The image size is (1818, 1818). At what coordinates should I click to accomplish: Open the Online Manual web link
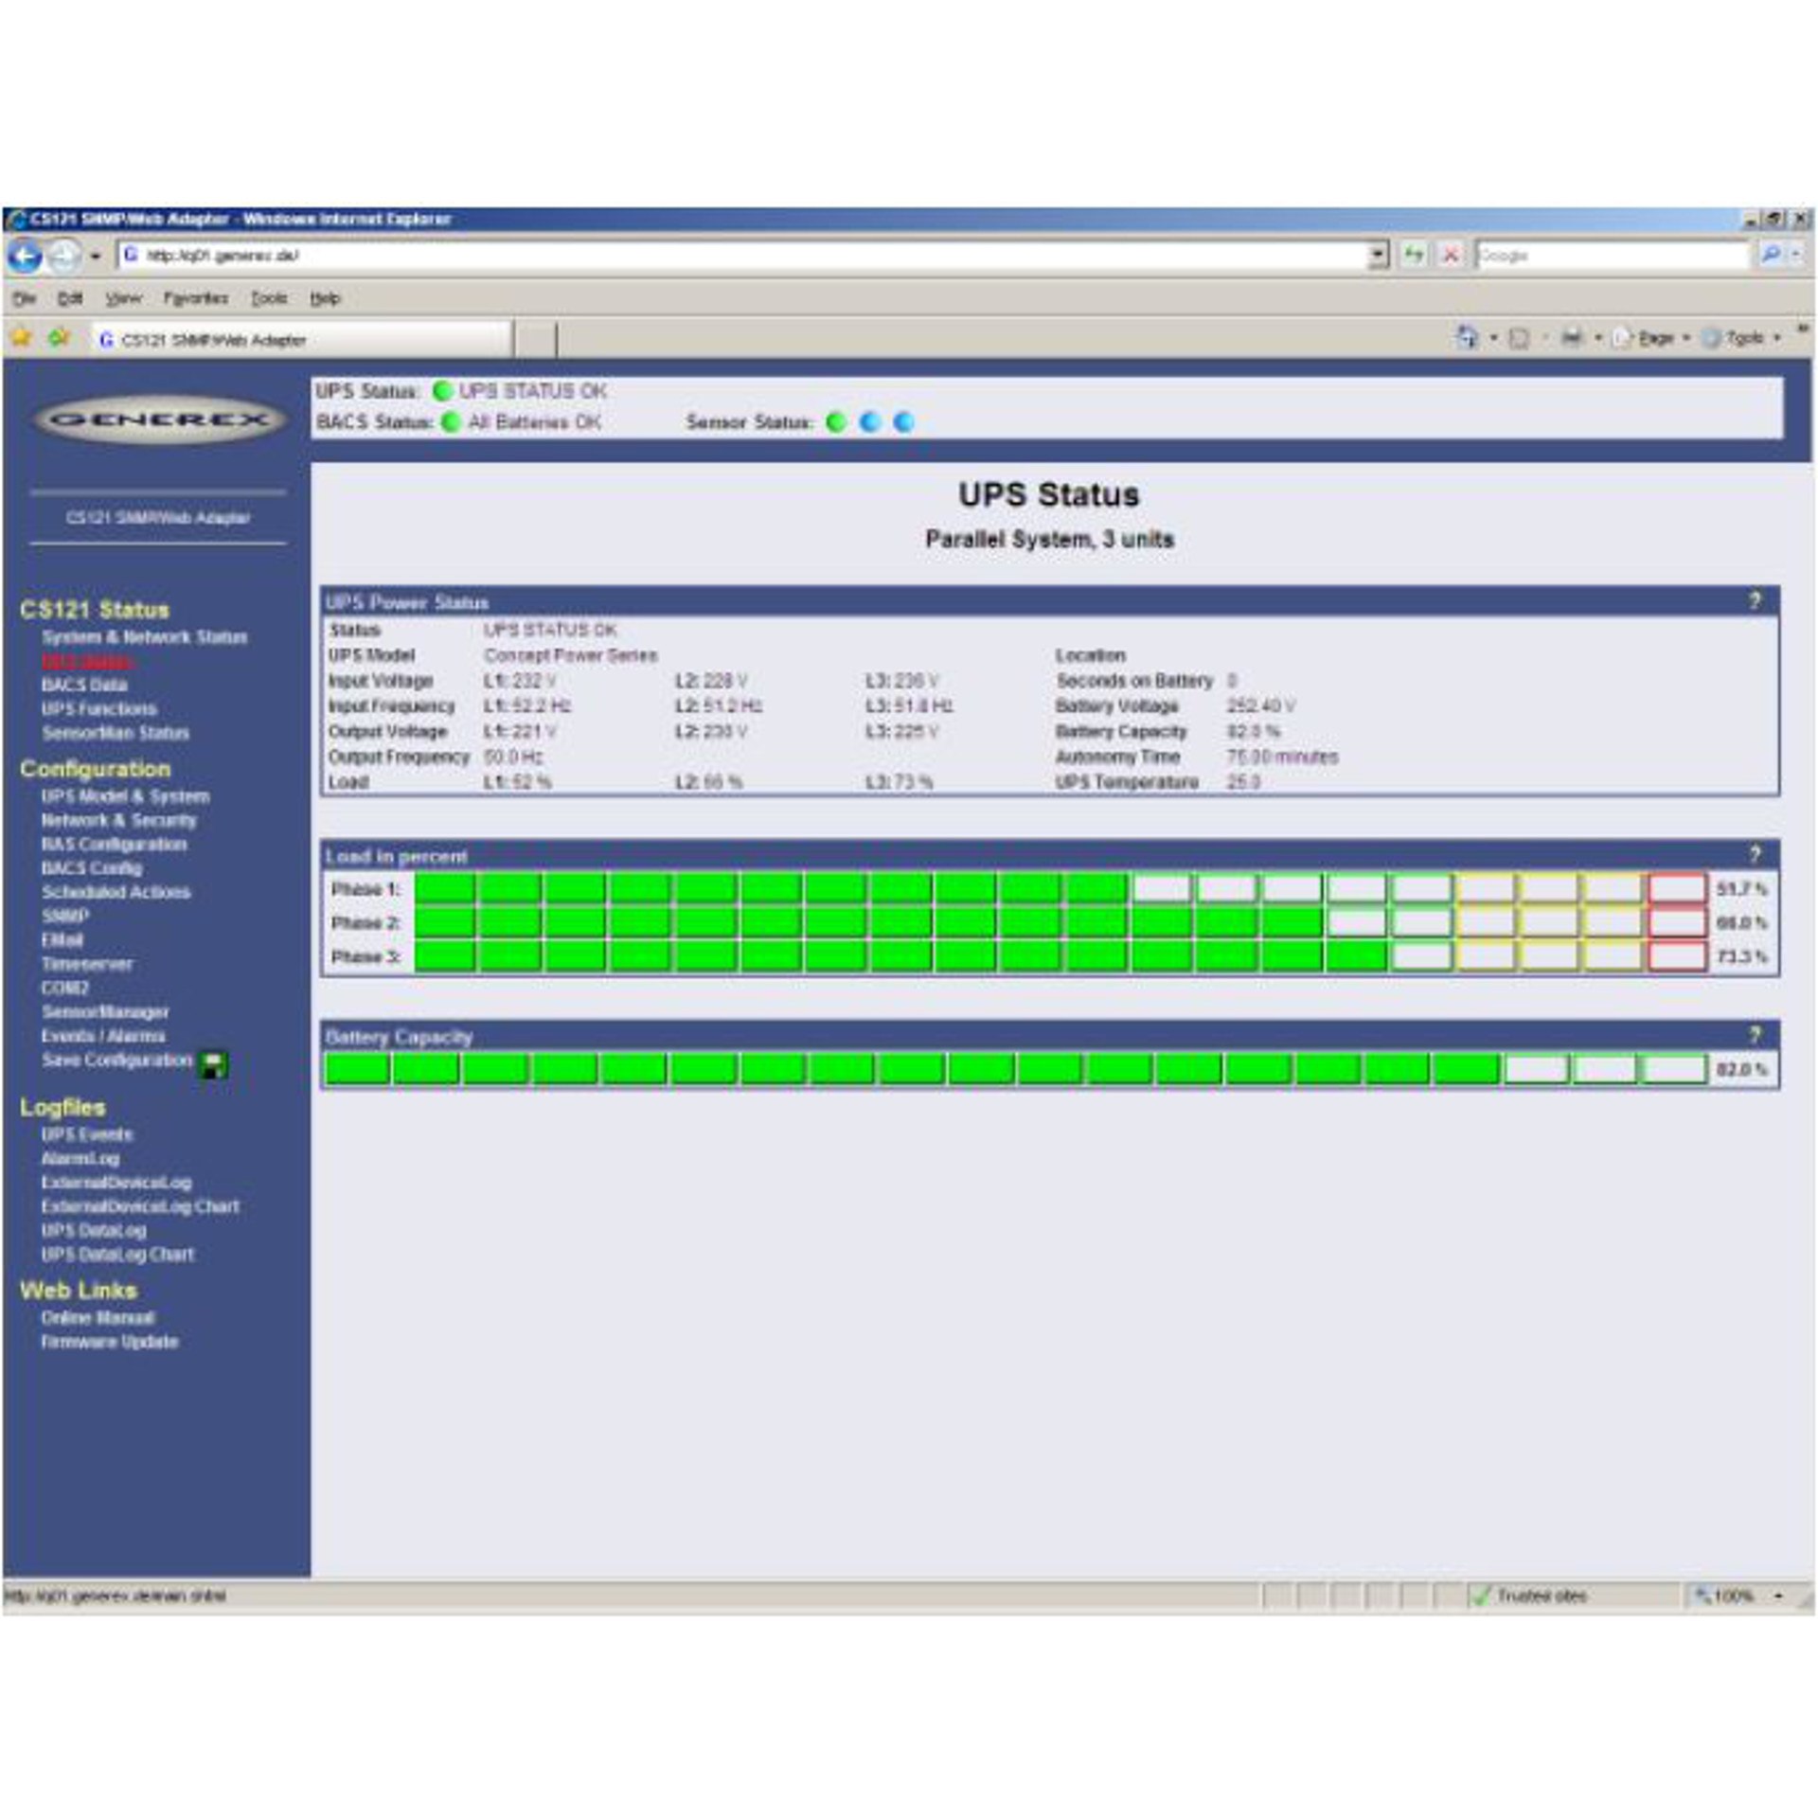97,1317
